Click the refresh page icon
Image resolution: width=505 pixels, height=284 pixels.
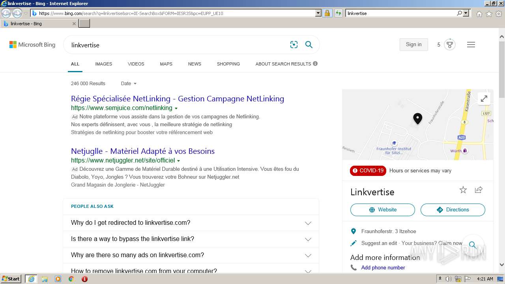point(338,13)
